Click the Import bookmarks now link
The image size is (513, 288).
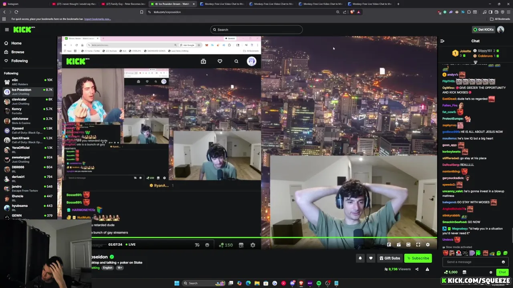click(97, 19)
